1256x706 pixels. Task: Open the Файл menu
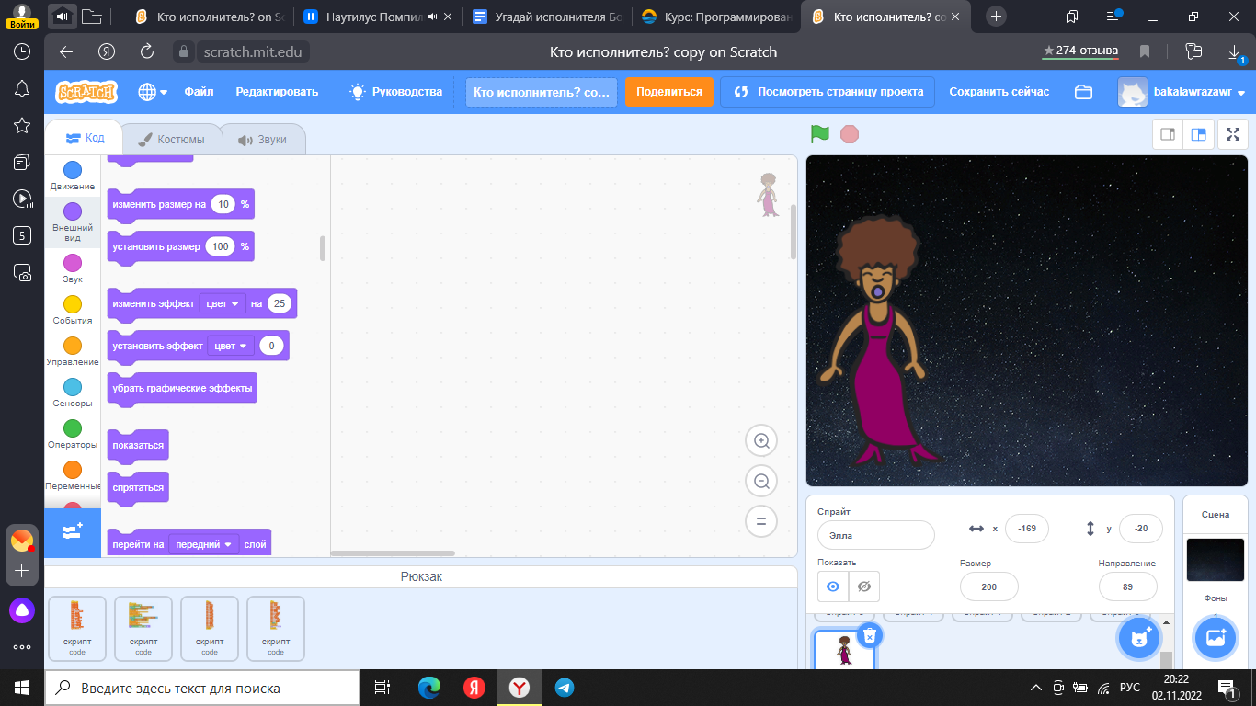(199, 92)
